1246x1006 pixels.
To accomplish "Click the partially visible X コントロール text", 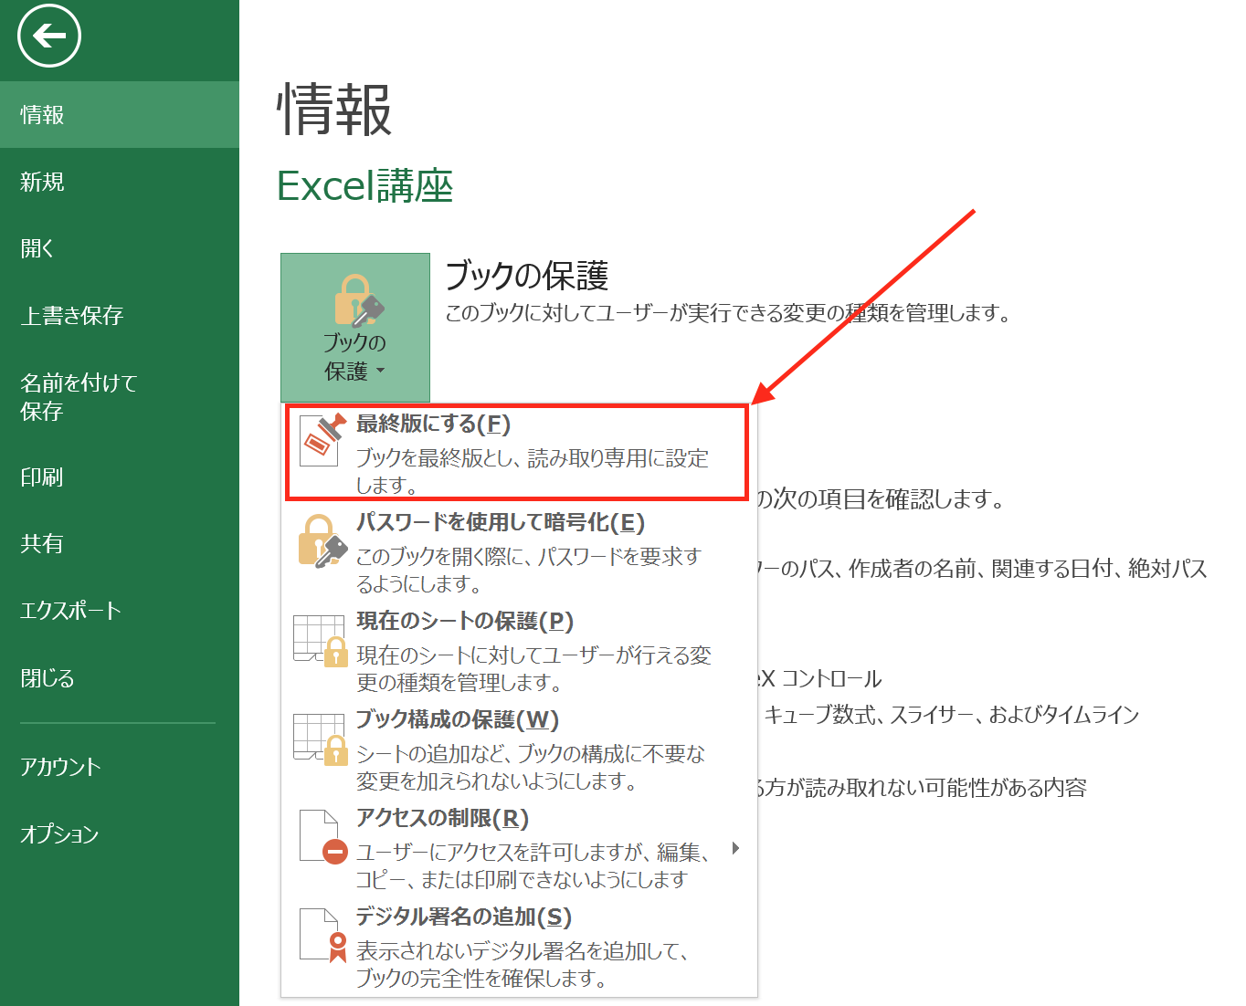I will 820,678.
